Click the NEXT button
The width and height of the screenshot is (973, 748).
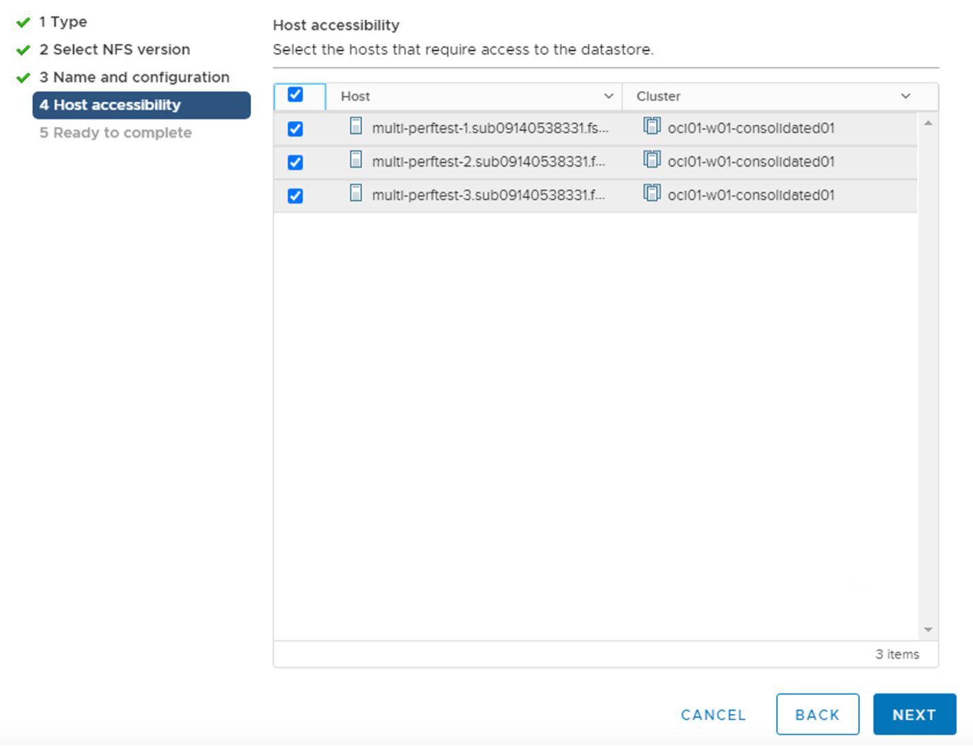(914, 714)
